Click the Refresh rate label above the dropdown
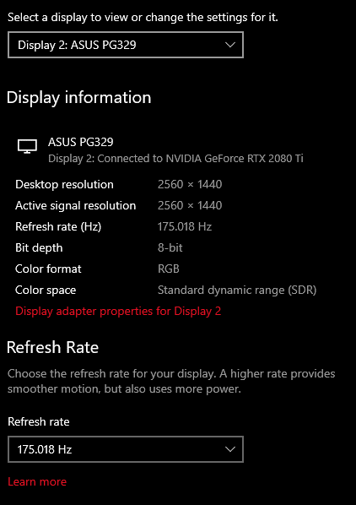356x505 pixels. click(x=39, y=422)
